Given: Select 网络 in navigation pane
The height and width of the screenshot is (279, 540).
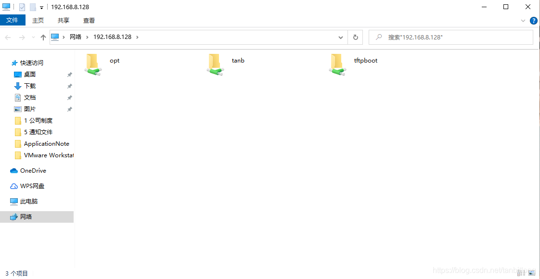Looking at the screenshot, I should click(37, 217).
